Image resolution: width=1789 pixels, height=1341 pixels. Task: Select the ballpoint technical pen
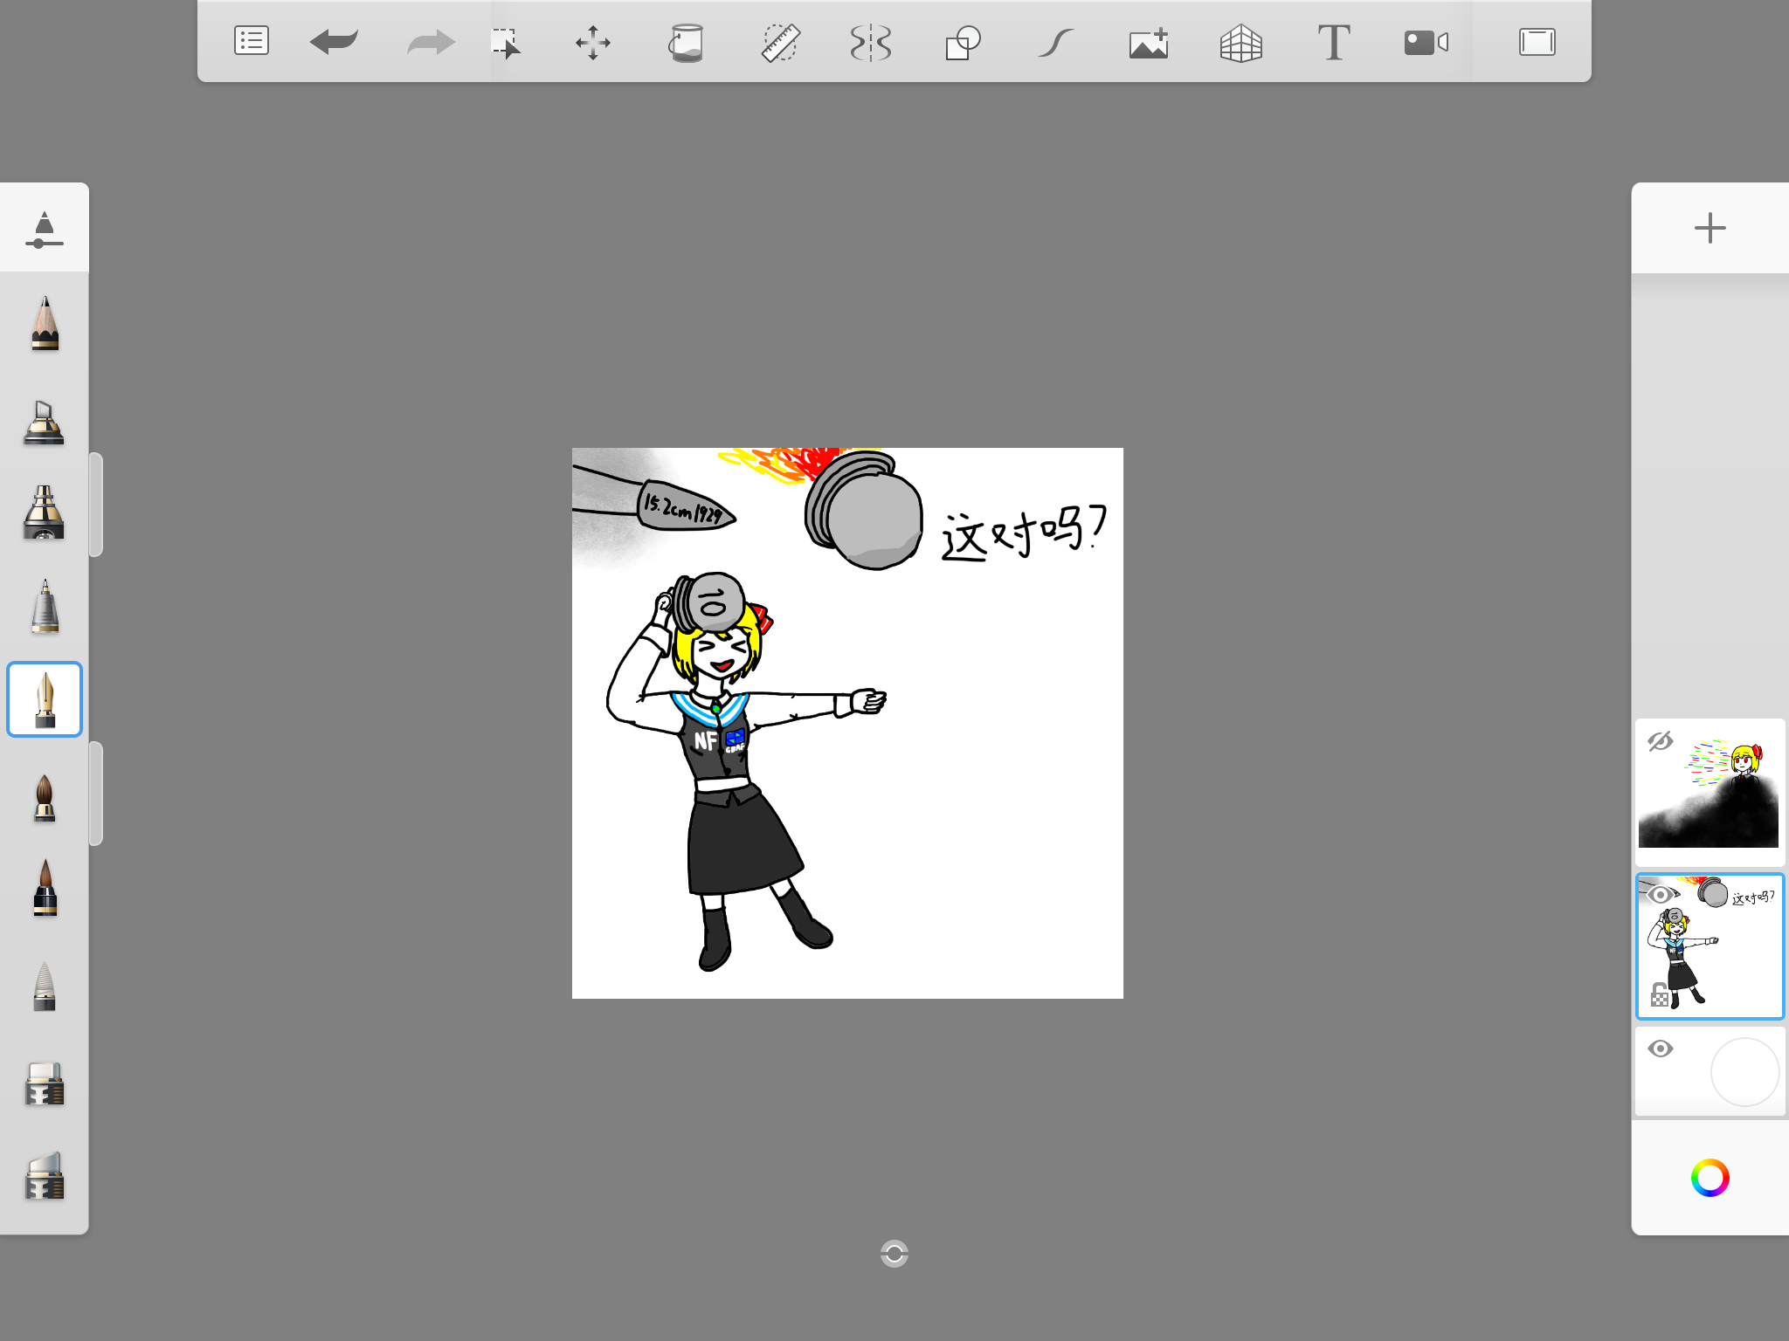(45, 606)
